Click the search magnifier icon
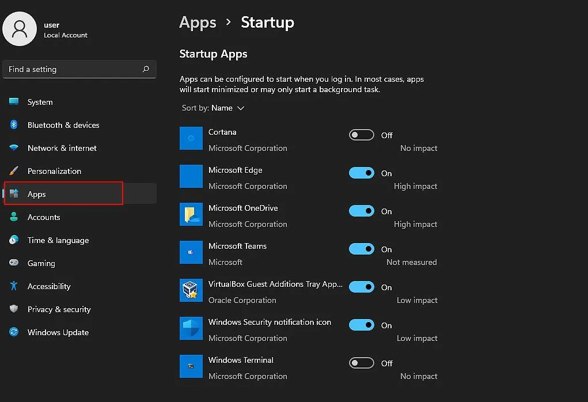Screen dimensions: 588x402 point(146,69)
